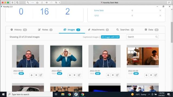Open the woman holding photo thumbnail
Image resolution: width=173 pixels, height=97 pixels.
[x=66, y=56]
